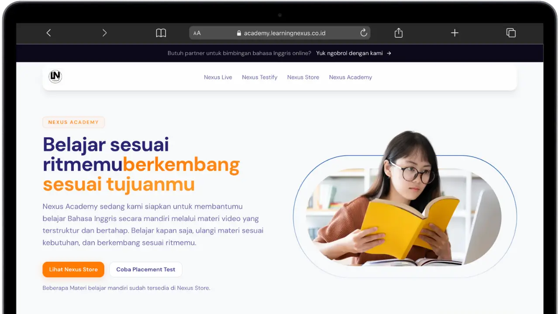Click the Coba Placement Test button

coord(145,270)
